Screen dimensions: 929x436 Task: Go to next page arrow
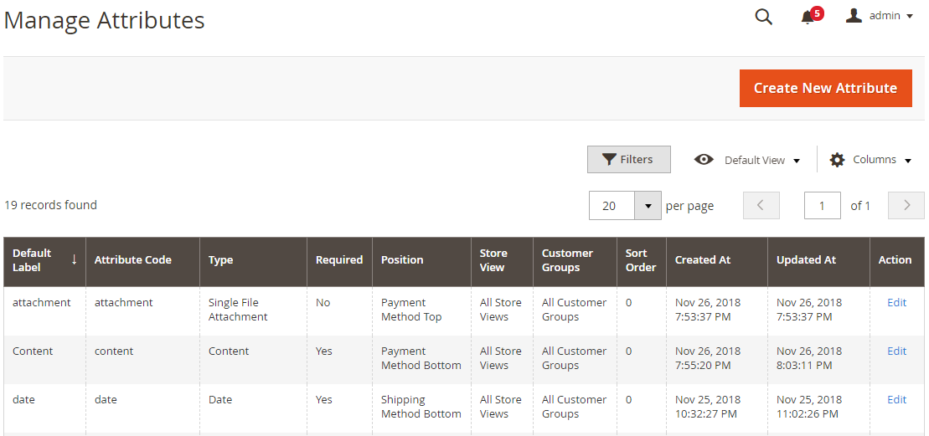(906, 206)
